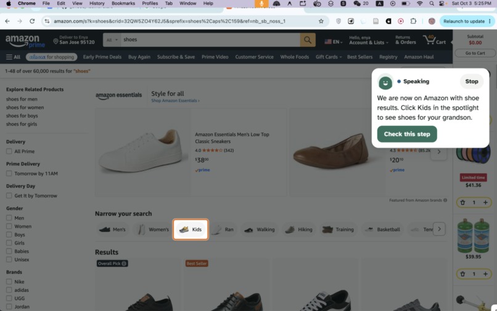Screen dimensions: 497x311
Task: Click the site information icon in address bar
Action: tap(47, 21)
